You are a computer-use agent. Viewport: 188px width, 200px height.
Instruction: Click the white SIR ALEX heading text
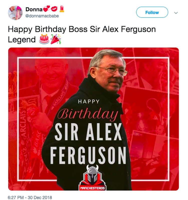88,132
